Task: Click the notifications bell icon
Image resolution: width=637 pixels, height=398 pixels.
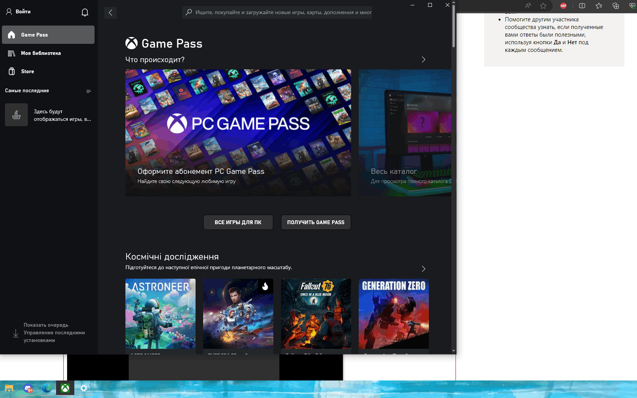Action: tap(85, 13)
